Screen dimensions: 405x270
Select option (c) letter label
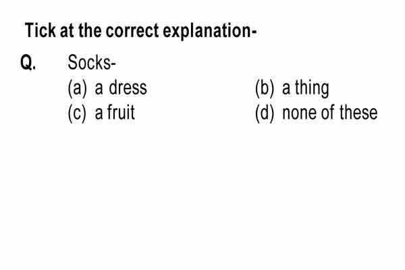(x=77, y=113)
